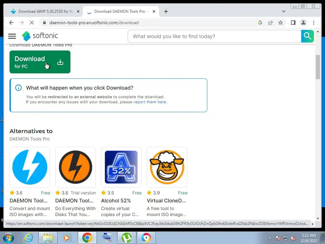325x244 pixels.
Task: Open the Action Center flag icon
Action: point(277,238)
